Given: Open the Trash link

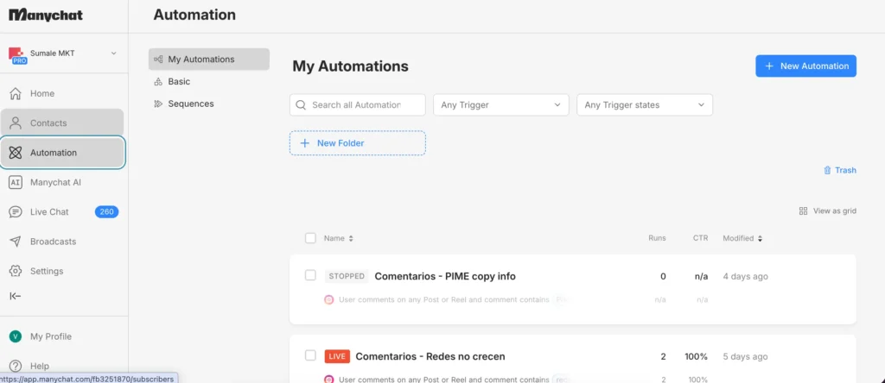Looking at the screenshot, I should [840, 170].
